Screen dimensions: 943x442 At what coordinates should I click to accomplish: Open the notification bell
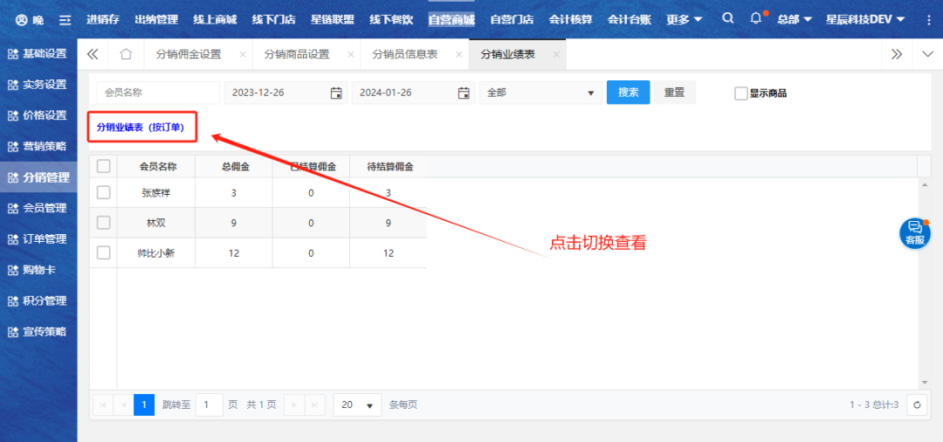click(756, 18)
